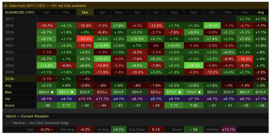271x136 pixels.
Task: Click the star in the Feb Bias cell
Action: point(71,92)
